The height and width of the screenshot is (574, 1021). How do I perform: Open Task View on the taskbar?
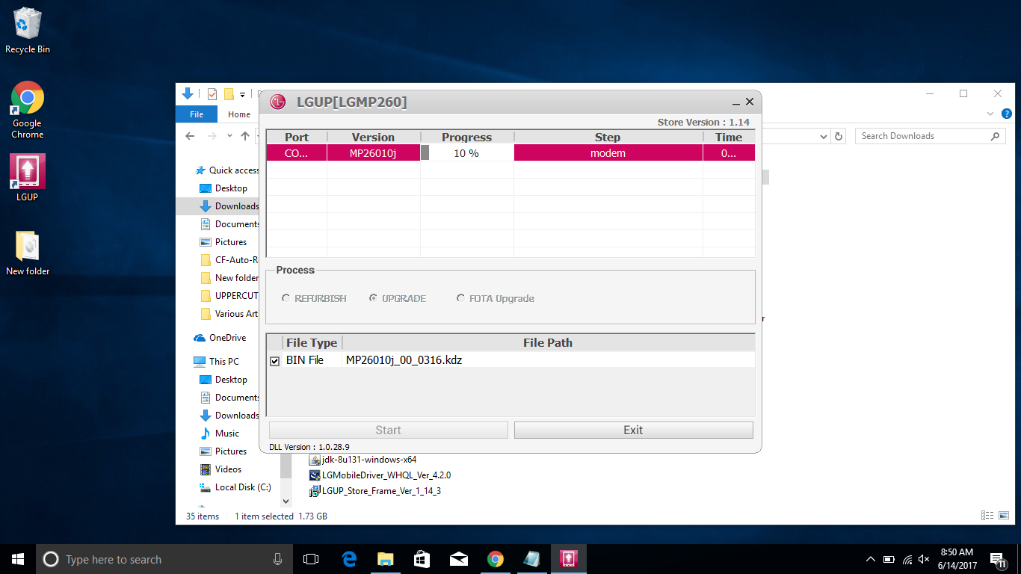(311, 559)
